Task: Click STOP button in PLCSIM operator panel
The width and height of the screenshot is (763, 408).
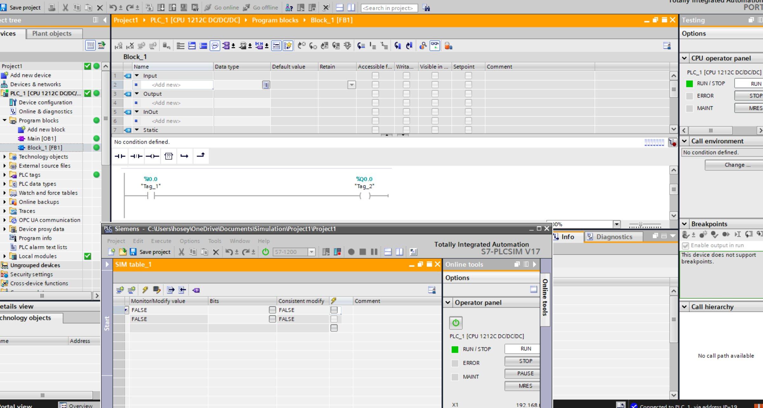Action: pyautogui.click(x=522, y=361)
